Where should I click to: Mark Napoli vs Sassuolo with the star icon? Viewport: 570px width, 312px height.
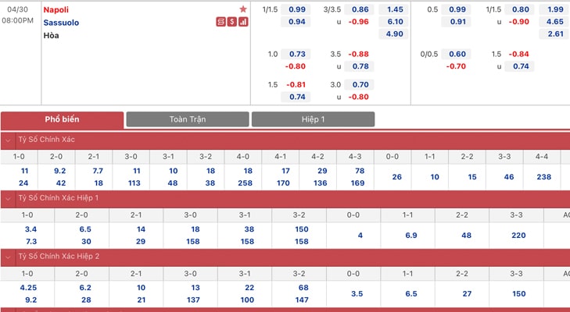coord(243,9)
